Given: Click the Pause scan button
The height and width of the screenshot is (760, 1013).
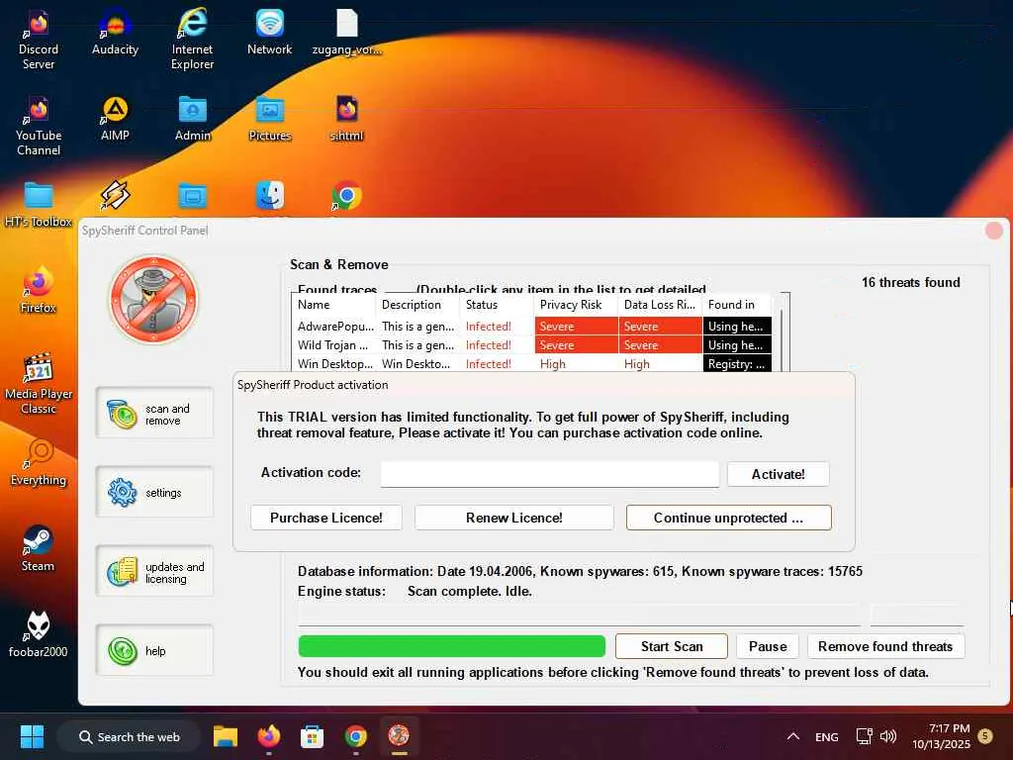Looking at the screenshot, I should tap(768, 646).
